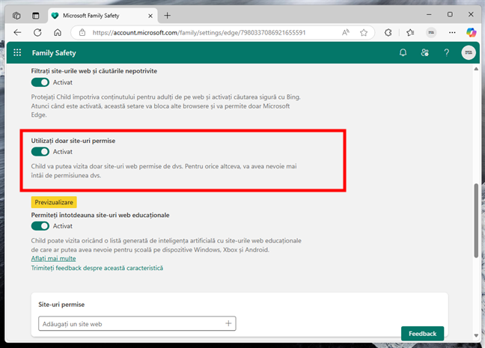Screen dimensions: 485x348
Task: Click the page vertical scrollbar thumb
Action: [x=476, y=221]
